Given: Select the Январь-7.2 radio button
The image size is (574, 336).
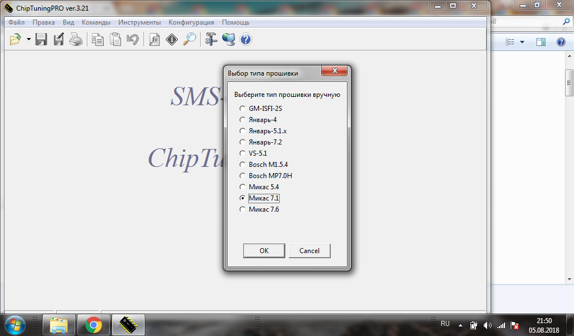Looking at the screenshot, I should click(x=242, y=142).
